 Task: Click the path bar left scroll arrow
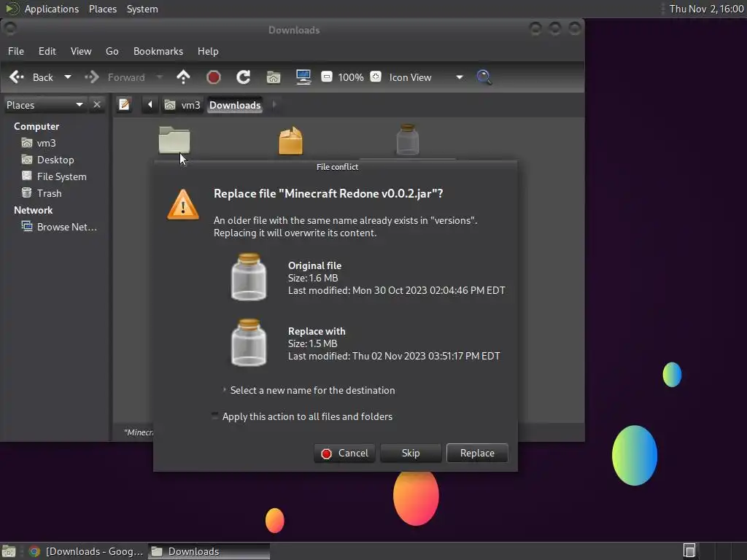[x=150, y=104]
